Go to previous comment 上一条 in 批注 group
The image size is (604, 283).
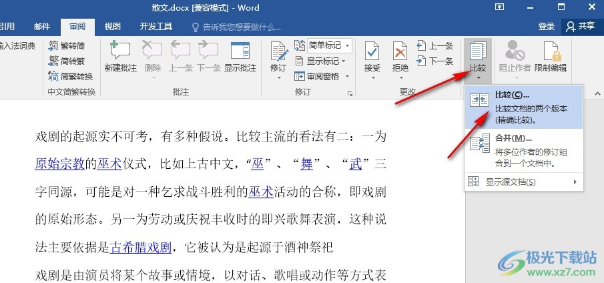(181, 57)
